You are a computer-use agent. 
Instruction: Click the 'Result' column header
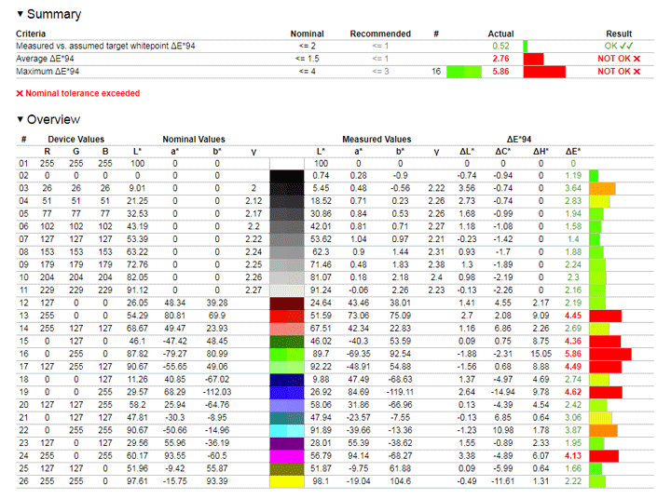pyautogui.click(x=619, y=34)
